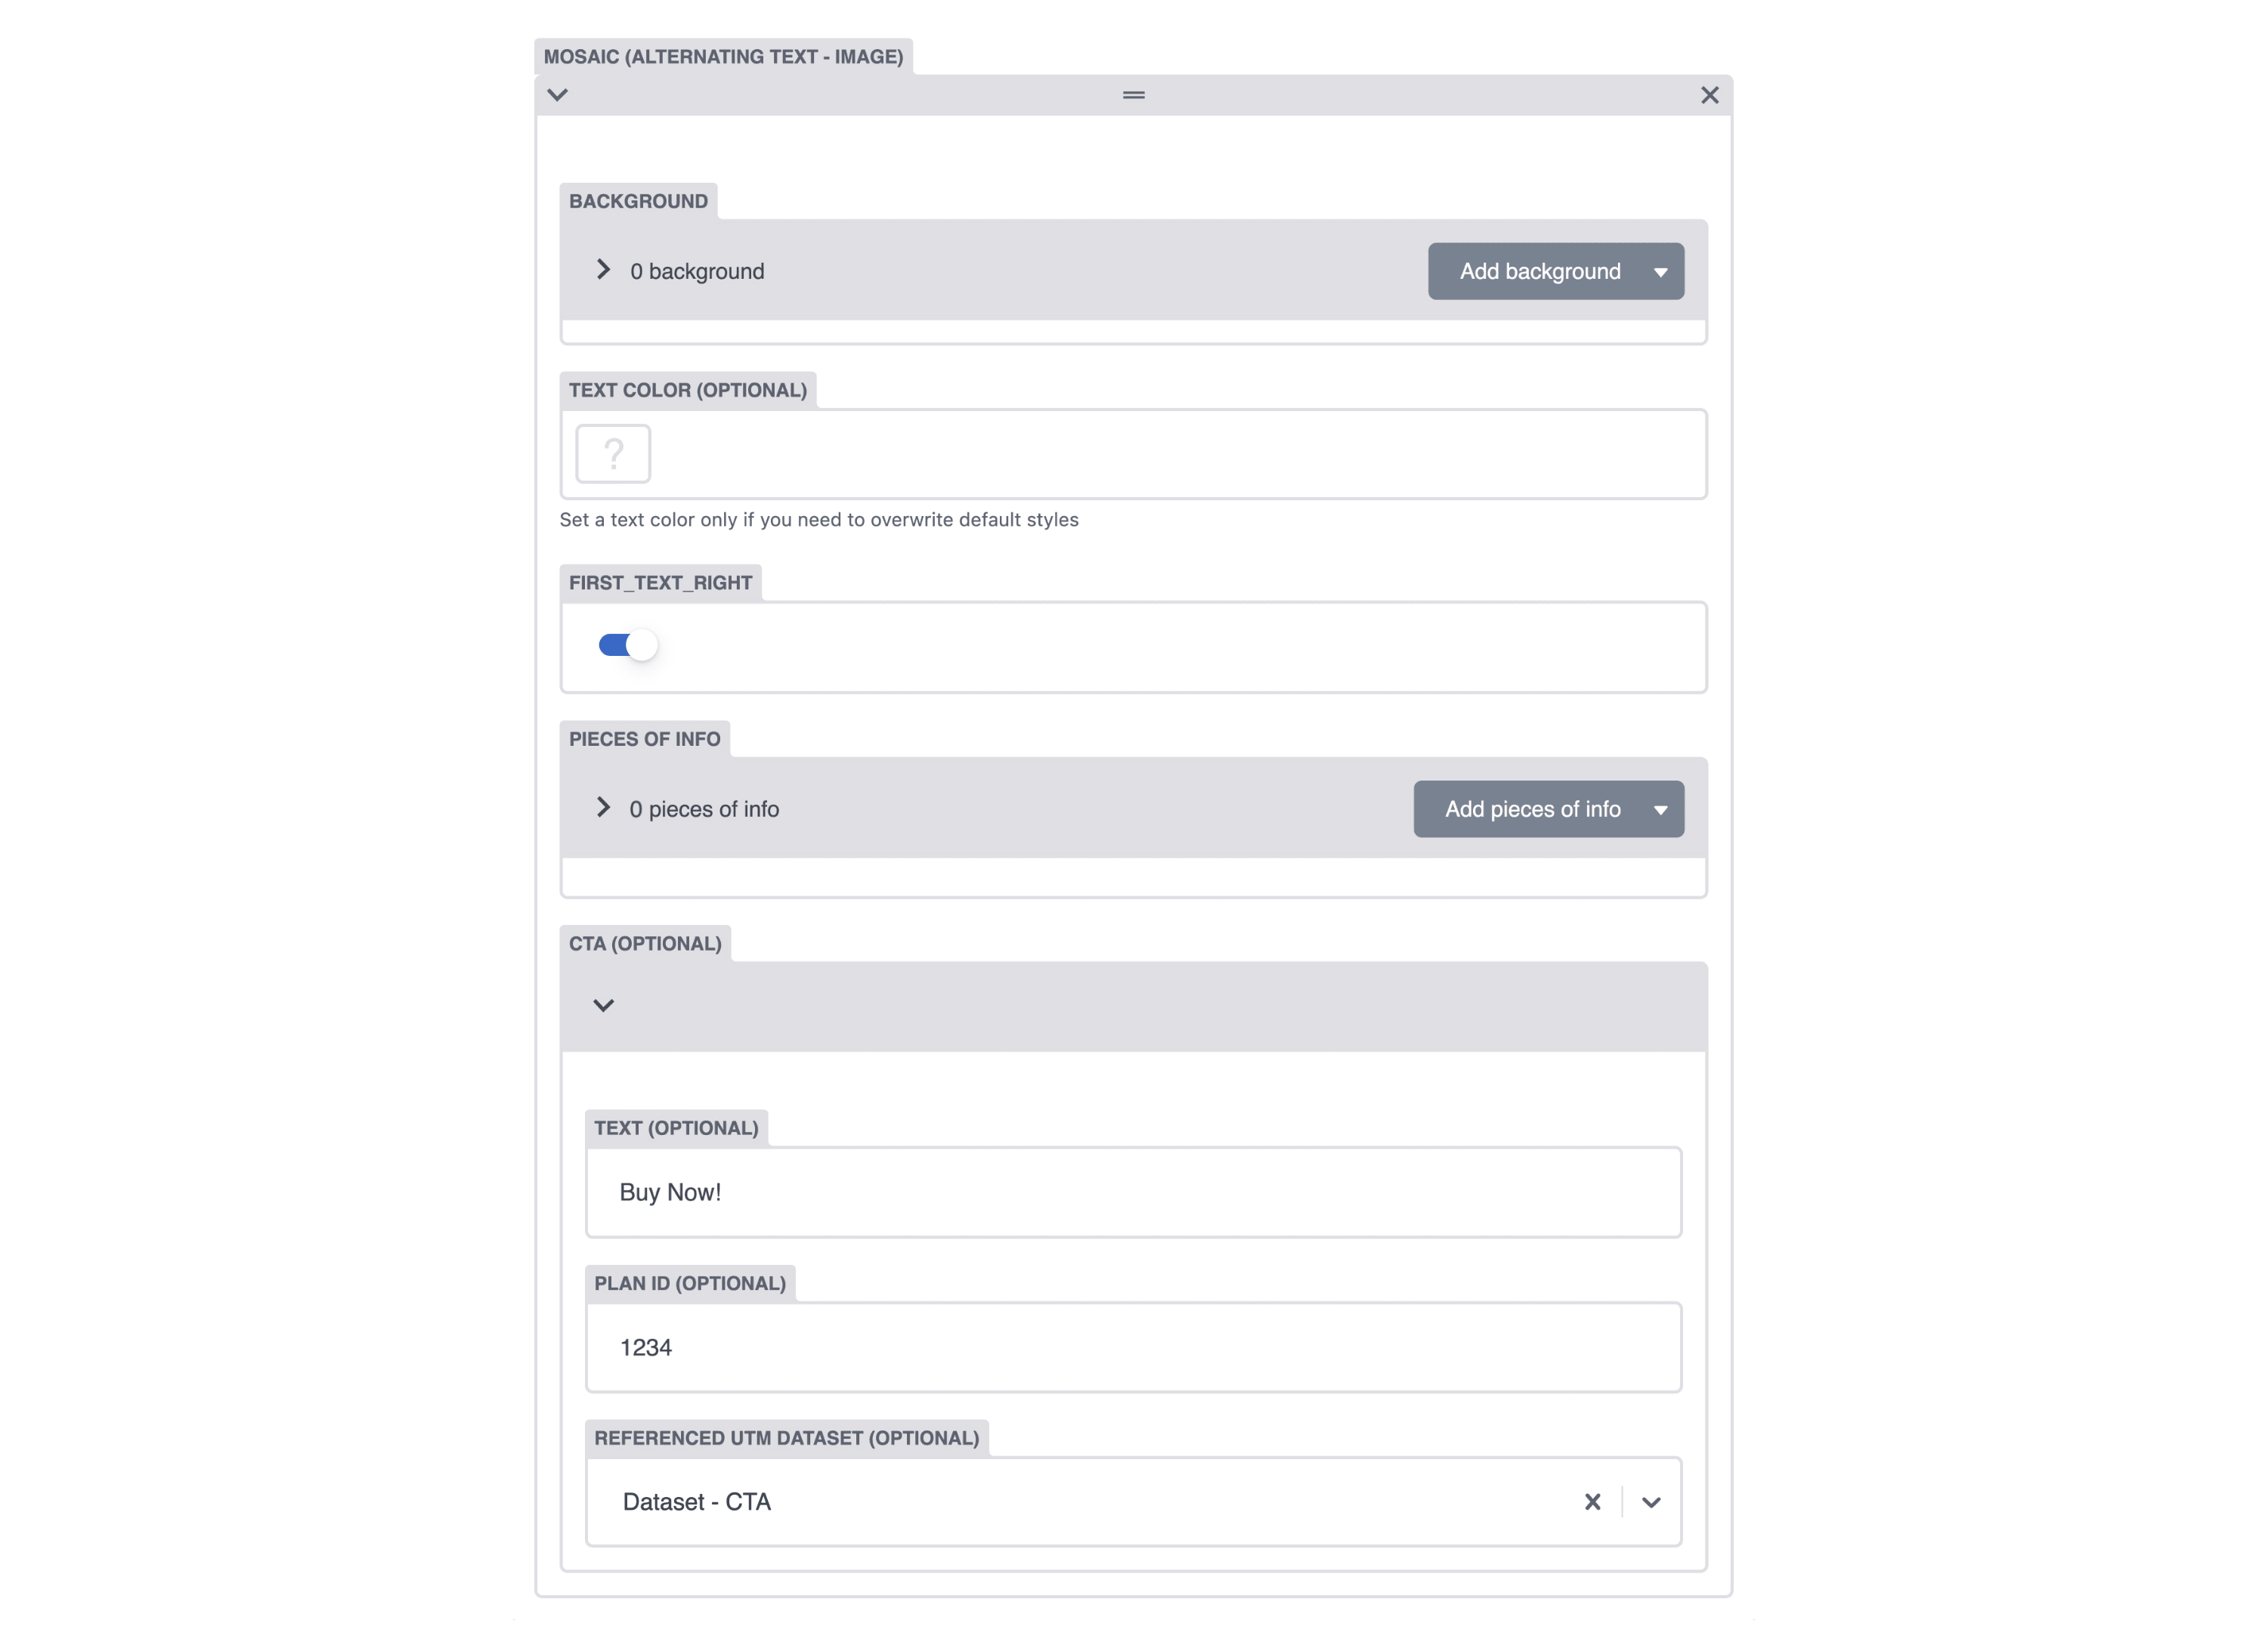This screenshot has width=2268, height=1636.
Task: Remove the Mosaic block with the X icon
Action: 1709,95
